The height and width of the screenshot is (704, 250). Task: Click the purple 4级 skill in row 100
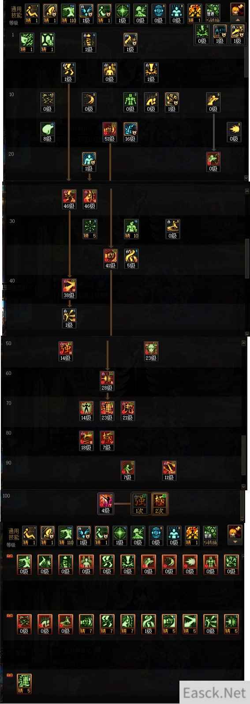coord(105,504)
